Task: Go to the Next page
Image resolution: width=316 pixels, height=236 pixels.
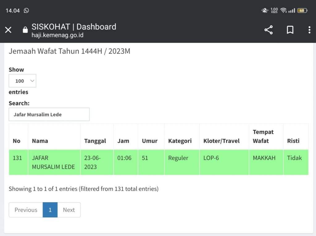Action: [x=69, y=210]
